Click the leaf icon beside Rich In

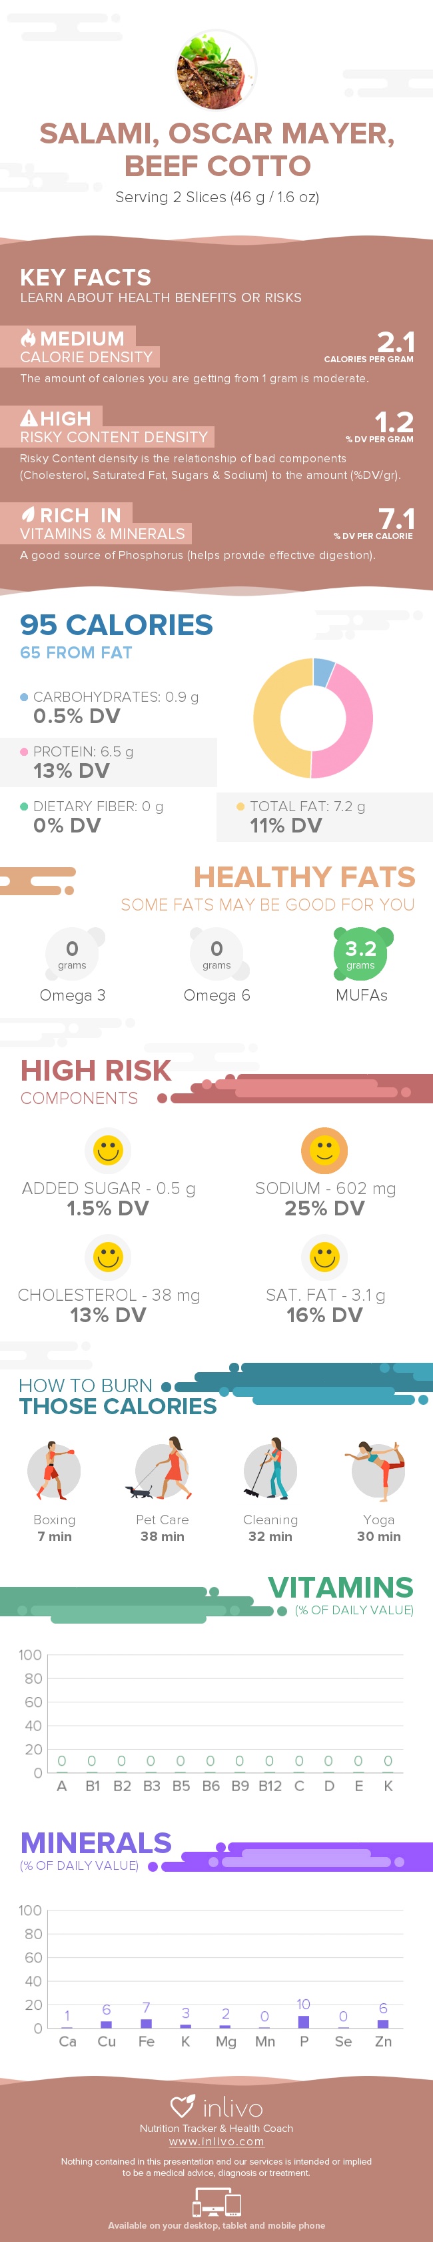point(29,514)
